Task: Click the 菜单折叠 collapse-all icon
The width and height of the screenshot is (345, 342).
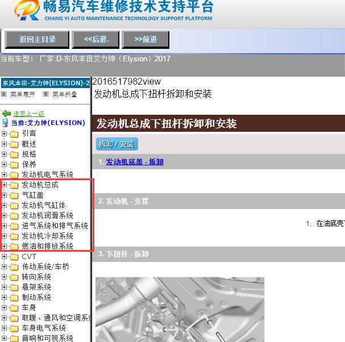Action: tap(45, 94)
